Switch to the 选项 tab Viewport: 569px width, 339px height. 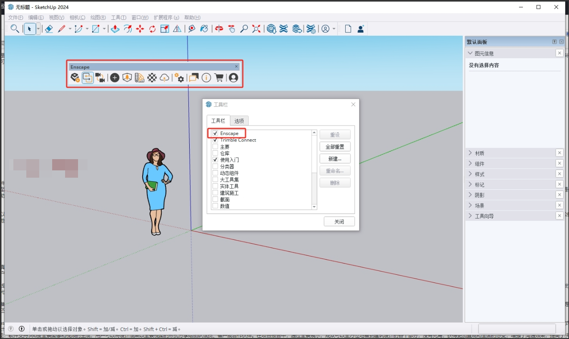tap(239, 121)
